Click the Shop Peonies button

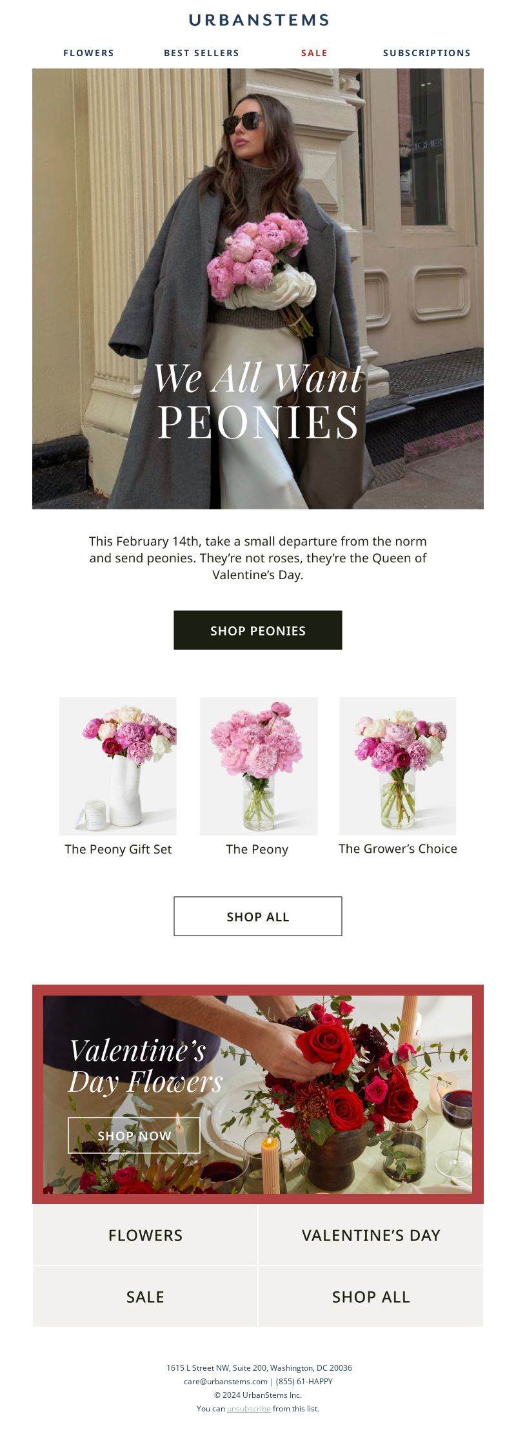pos(258,630)
